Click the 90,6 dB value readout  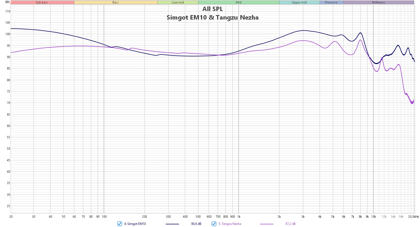[196, 224]
